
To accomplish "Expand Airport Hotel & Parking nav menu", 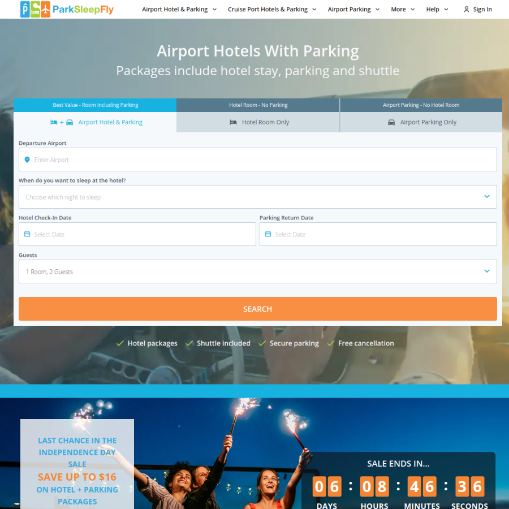I will point(179,10).
